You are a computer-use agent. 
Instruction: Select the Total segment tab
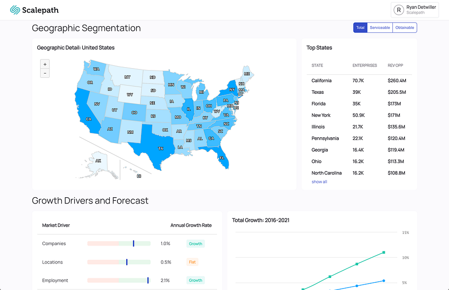(x=360, y=28)
